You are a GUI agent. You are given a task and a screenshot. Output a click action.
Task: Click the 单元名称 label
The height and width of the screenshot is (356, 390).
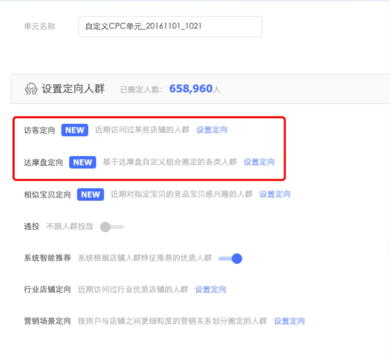[39, 26]
